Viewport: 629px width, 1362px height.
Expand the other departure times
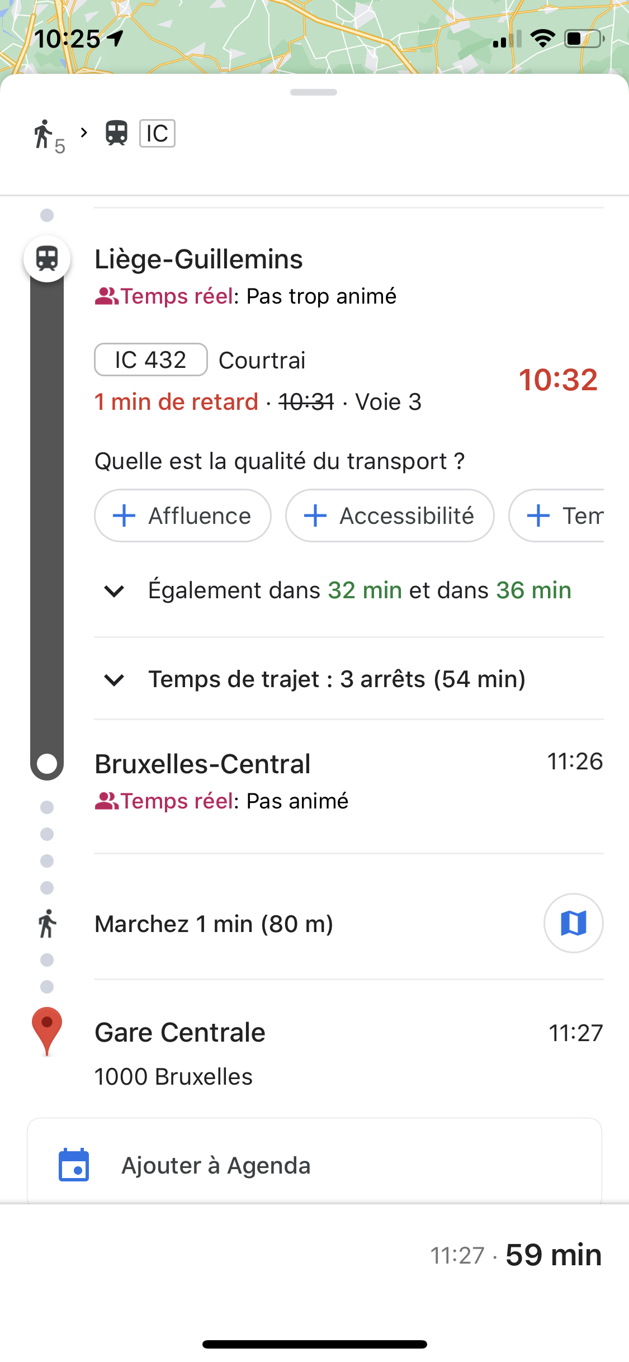[114, 591]
